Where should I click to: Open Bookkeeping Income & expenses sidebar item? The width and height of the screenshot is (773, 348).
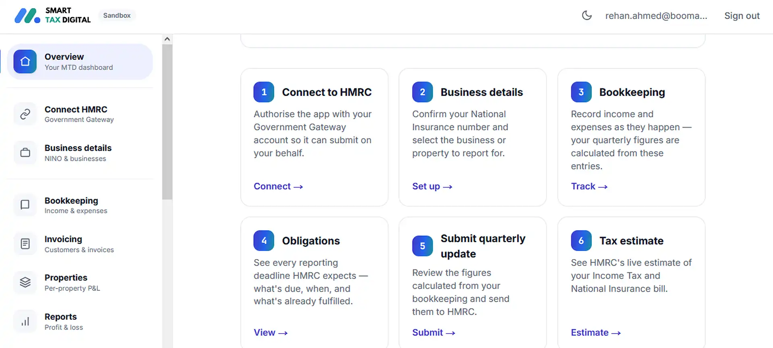click(80, 205)
